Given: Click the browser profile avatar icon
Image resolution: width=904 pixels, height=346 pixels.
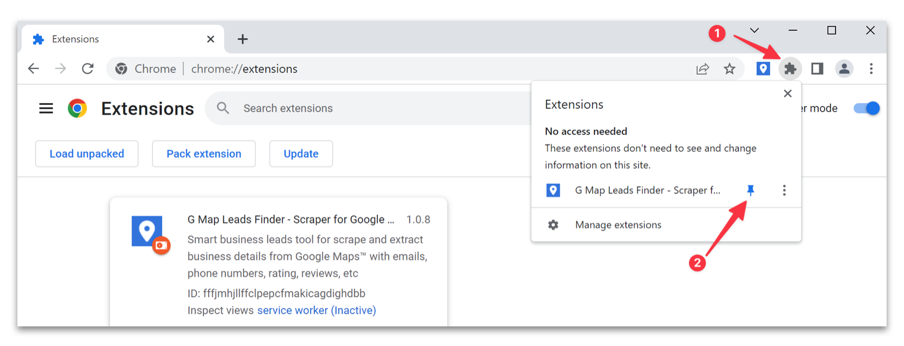Looking at the screenshot, I should [844, 68].
